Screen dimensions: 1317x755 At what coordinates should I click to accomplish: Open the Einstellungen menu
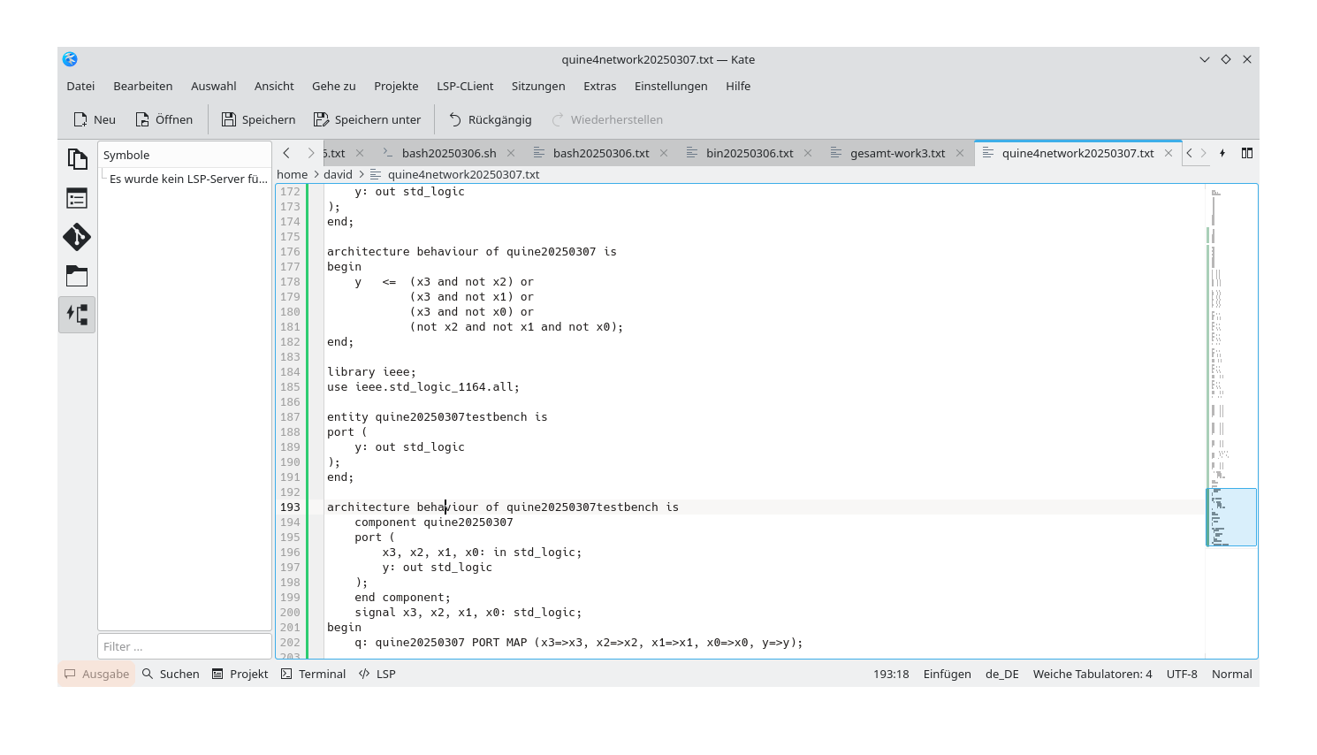click(671, 86)
